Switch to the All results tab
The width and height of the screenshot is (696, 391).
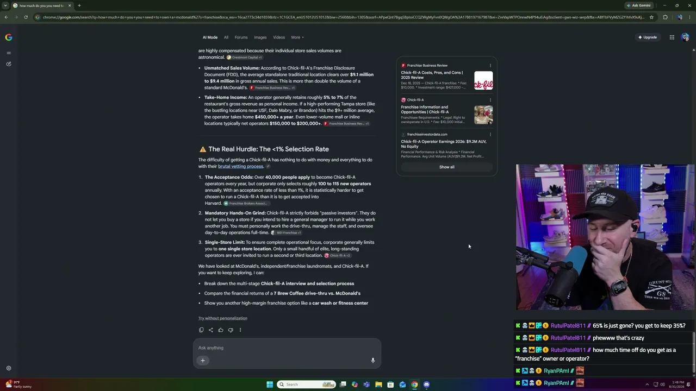226,37
